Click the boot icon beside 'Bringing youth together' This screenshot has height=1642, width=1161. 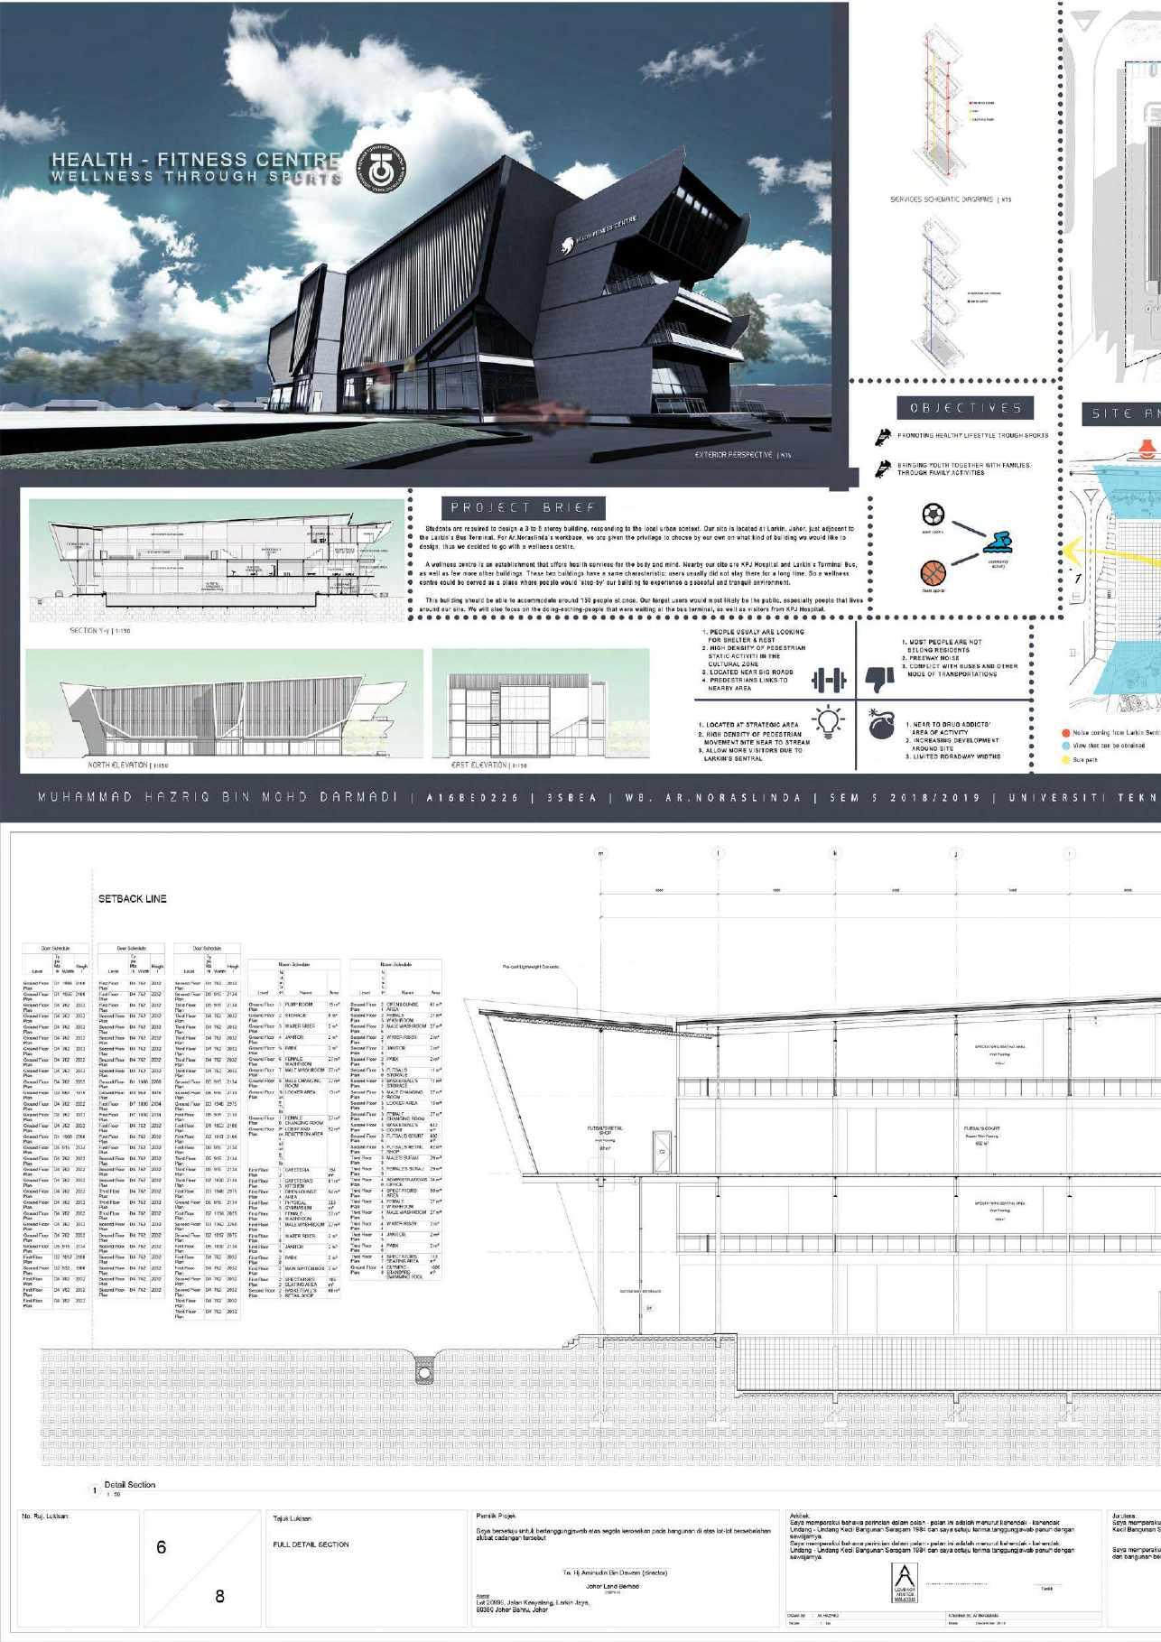(883, 468)
